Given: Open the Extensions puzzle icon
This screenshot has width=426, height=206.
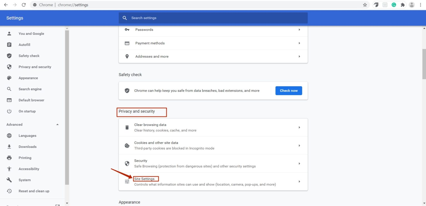Looking at the screenshot, I should [x=403, y=5].
